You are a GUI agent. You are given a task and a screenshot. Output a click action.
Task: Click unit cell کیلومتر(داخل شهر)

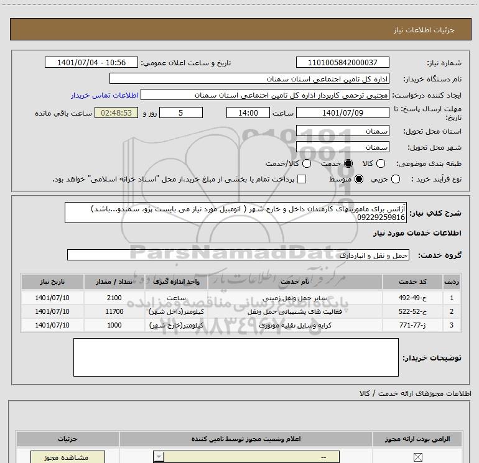(x=176, y=311)
